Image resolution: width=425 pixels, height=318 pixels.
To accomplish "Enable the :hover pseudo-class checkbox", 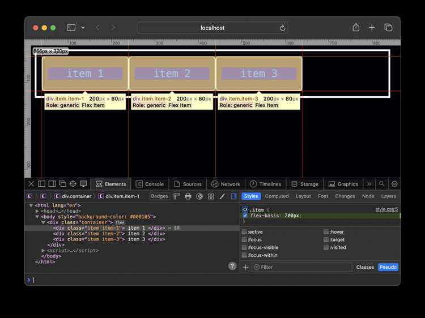I will click(326, 232).
